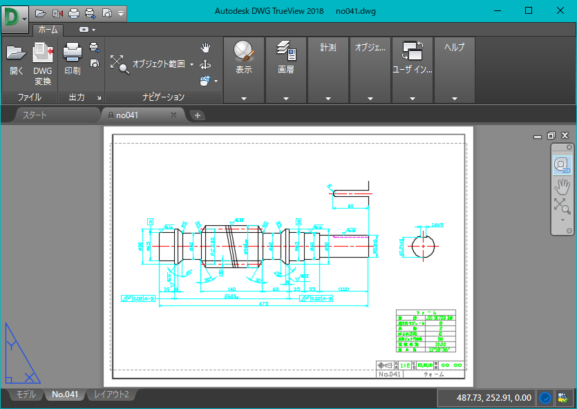Toggle the blue status bar circle icon
The height and width of the screenshot is (409, 577).
point(545,398)
